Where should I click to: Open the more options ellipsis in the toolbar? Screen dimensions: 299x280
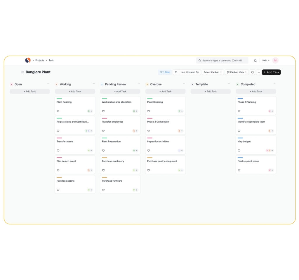coord(259,72)
